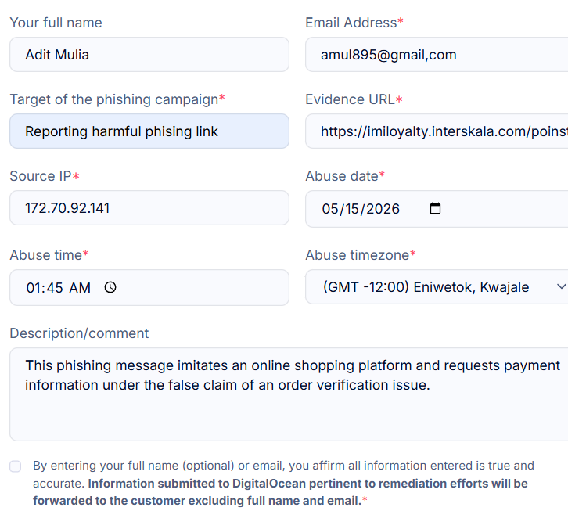This screenshot has height=529, width=568.
Task: Click the Description/comment label text
Action: 79,333
